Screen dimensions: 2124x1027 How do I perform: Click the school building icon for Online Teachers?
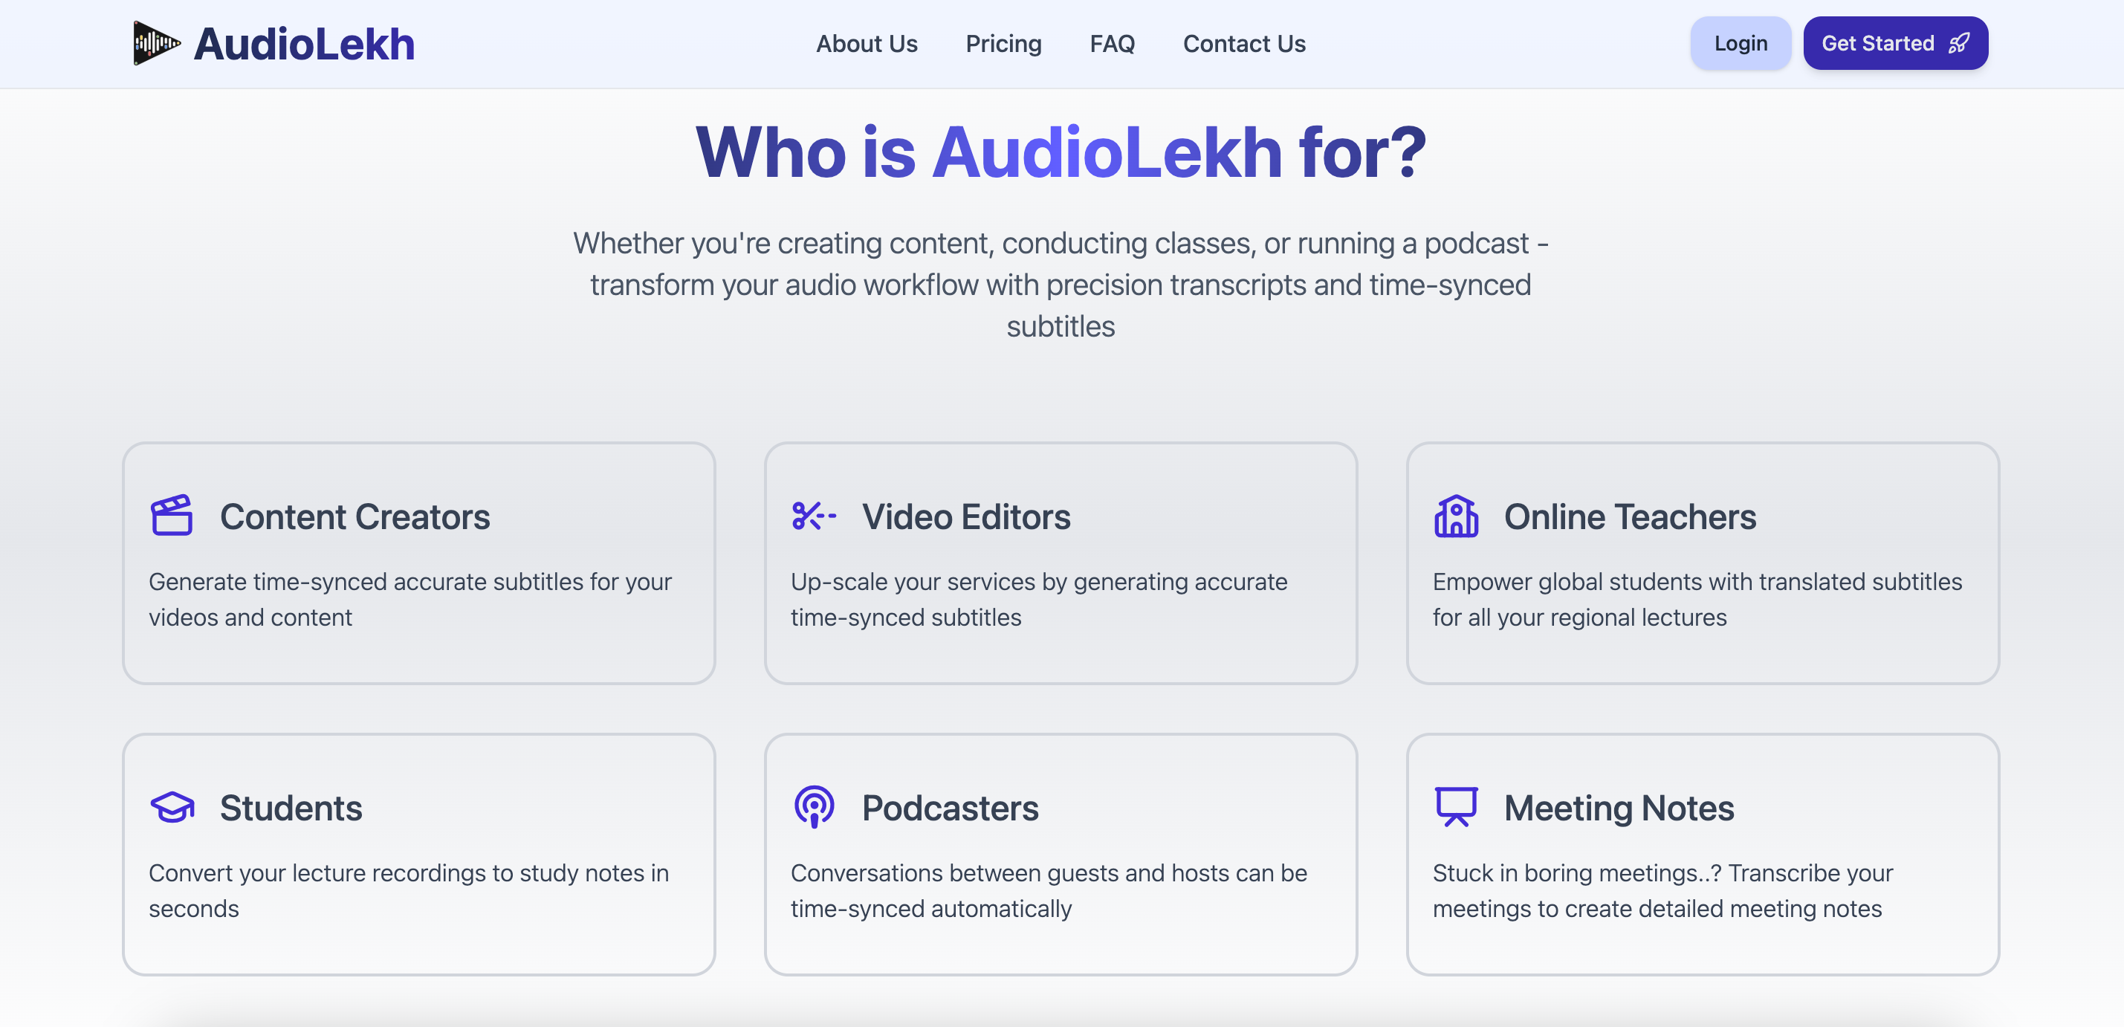(x=1455, y=516)
